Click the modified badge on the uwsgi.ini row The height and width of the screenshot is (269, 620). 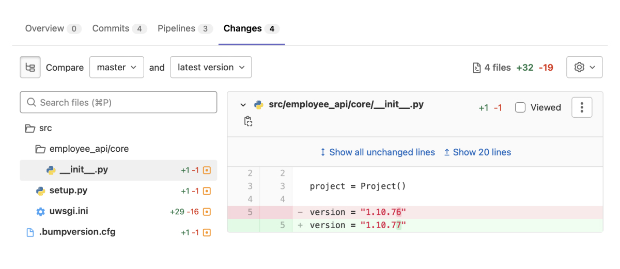pyautogui.click(x=207, y=212)
